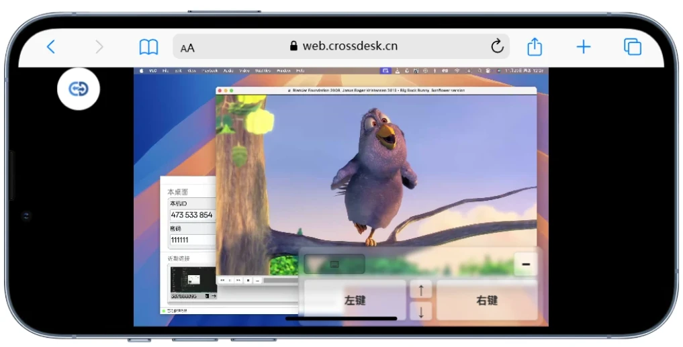Tap the scroll up arrow button
The width and height of the screenshot is (683, 347).
[421, 290]
